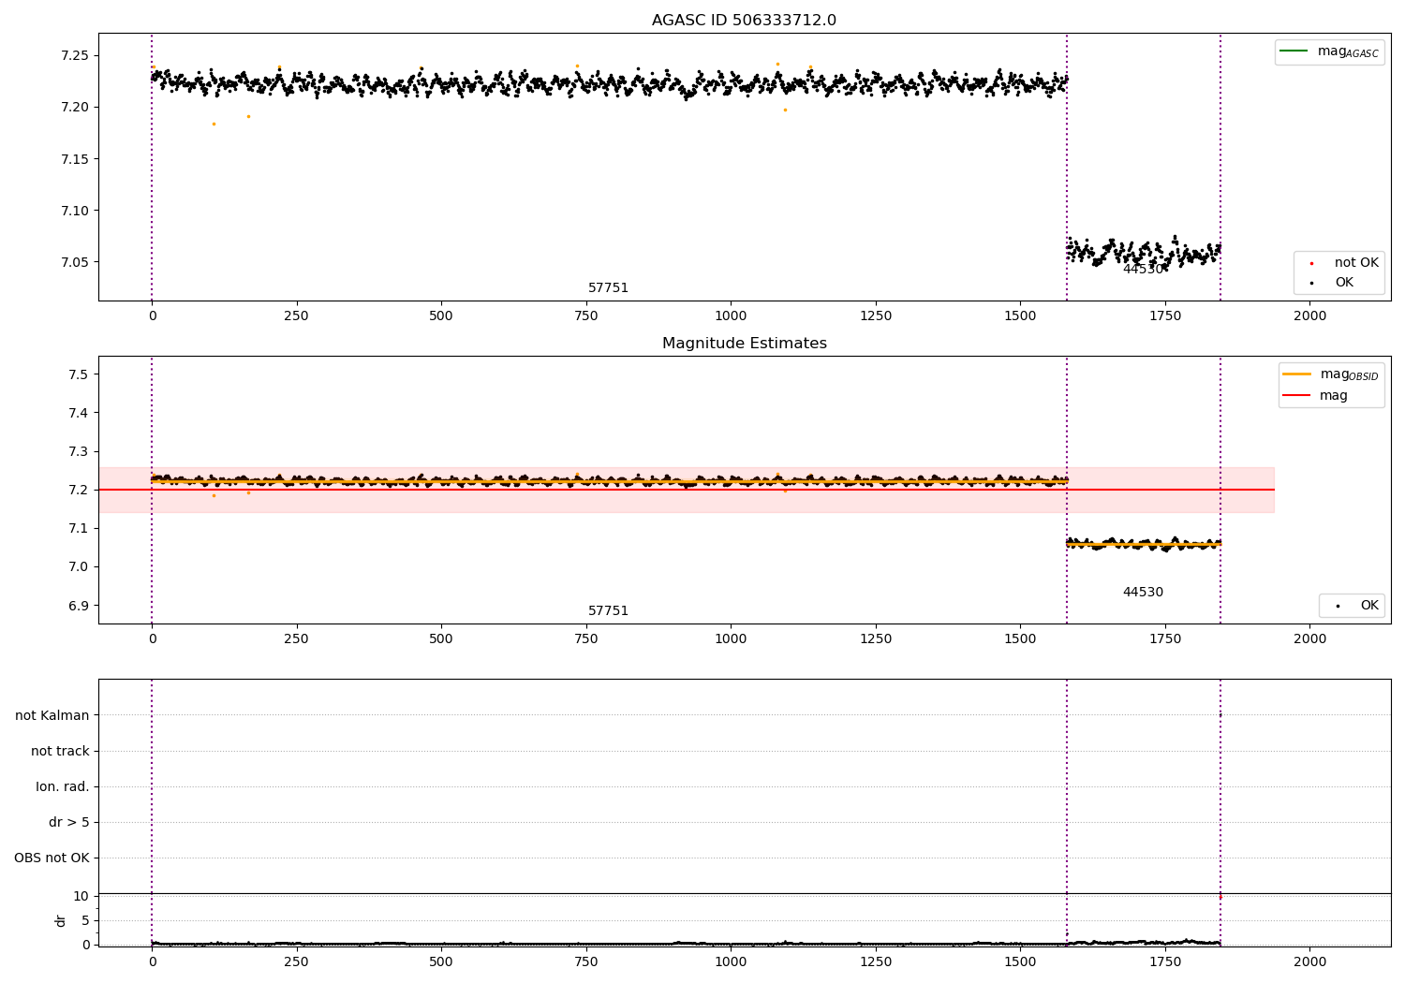Screen dimensions: 1405x983
Task: Click the 'Ion. rad.' axis label
Action: point(63,786)
